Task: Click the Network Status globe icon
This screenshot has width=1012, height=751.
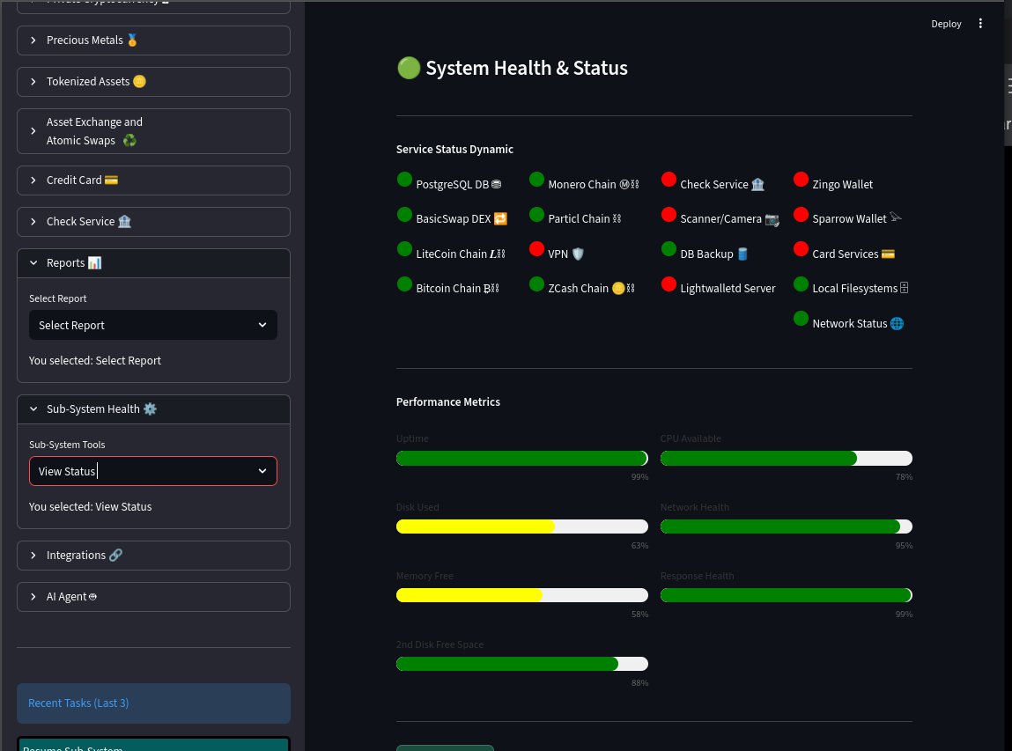Action: click(897, 323)
